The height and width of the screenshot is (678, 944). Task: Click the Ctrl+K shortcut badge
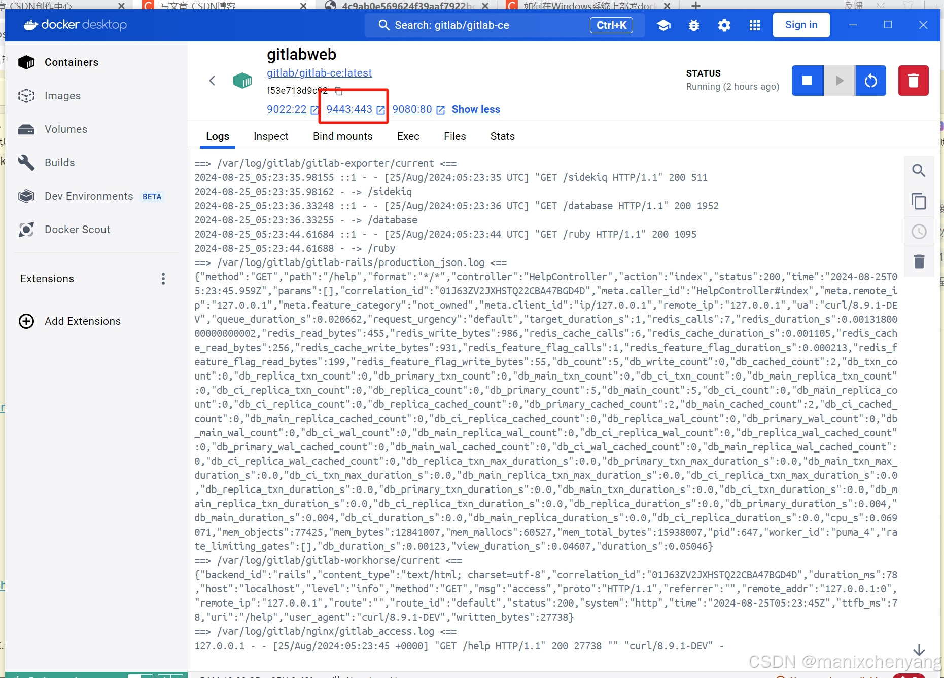click(611, 25)
